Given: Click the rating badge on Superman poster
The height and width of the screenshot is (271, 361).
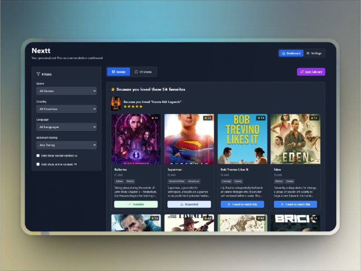Looking at the screenshot, I should point(207,118).
